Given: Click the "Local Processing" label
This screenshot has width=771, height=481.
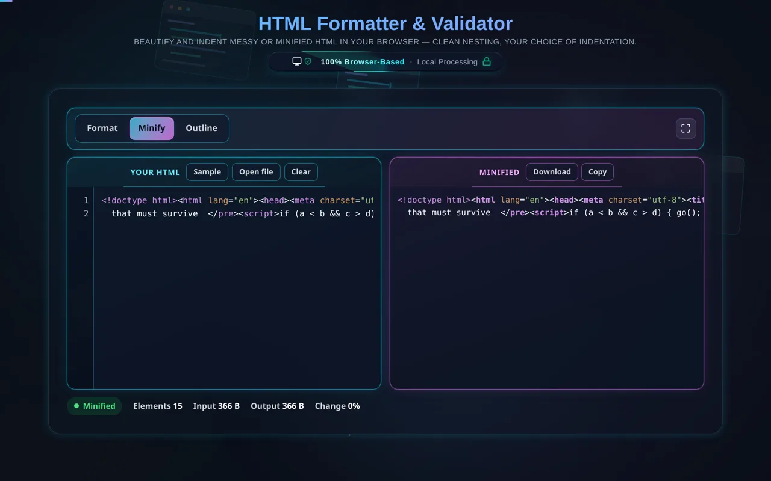Looking at the screenshot, I should click(x=447, y=62).
